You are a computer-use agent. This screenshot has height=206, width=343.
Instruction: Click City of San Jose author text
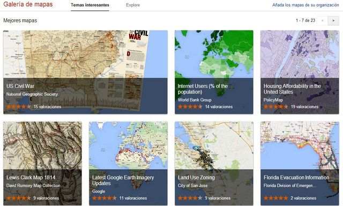[x=192, y=186]
